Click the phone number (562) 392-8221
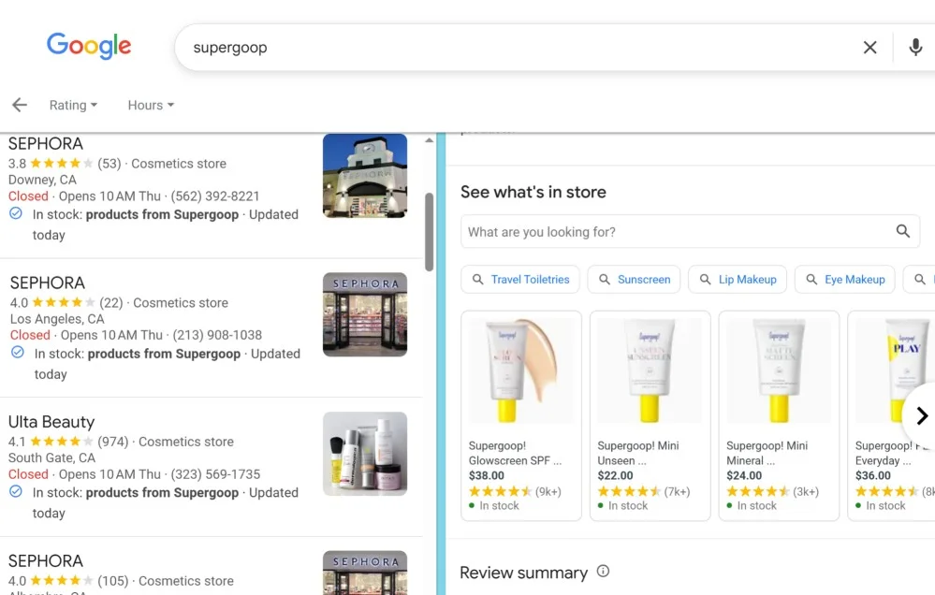Viewport: 935px width, 595px height. click(215, 196)
